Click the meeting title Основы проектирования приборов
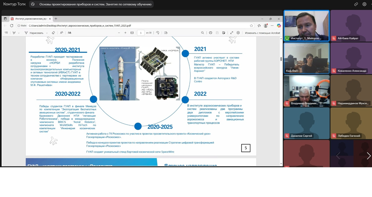The image size is (372, 197). (95, 4)
